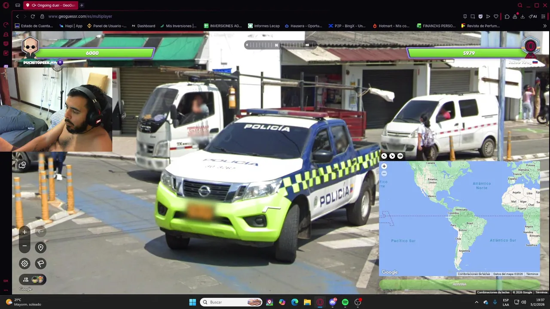Image resolution: width=550 pixels, height=309 pixels.
Task: Open Revista de Perfum bookmark
Action: click(480, 26)
